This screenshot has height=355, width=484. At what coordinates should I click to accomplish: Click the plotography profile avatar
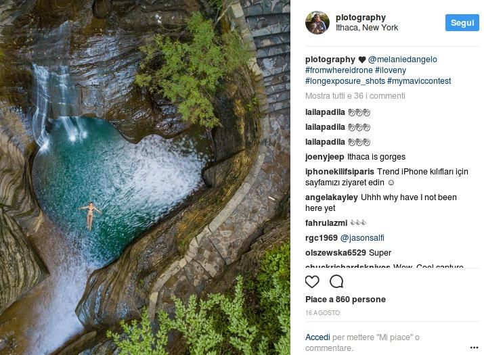(x=317, y=23)
